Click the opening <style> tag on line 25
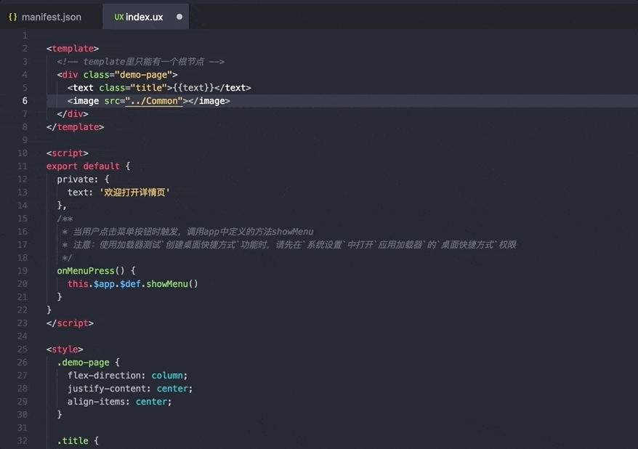This screenshot has height=449, width=638. point(65,349)
